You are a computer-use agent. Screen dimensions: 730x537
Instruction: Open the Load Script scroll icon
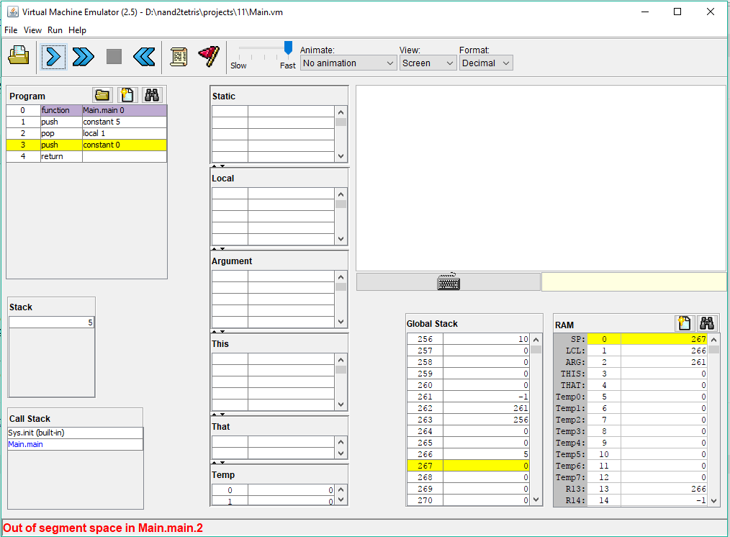[x=179, y=56]
